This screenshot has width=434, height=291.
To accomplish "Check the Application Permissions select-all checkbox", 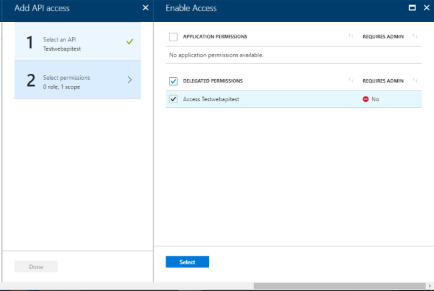I will [x=174, y=37].
